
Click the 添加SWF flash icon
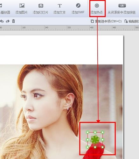pyautogui.click(x=78, y=5)
